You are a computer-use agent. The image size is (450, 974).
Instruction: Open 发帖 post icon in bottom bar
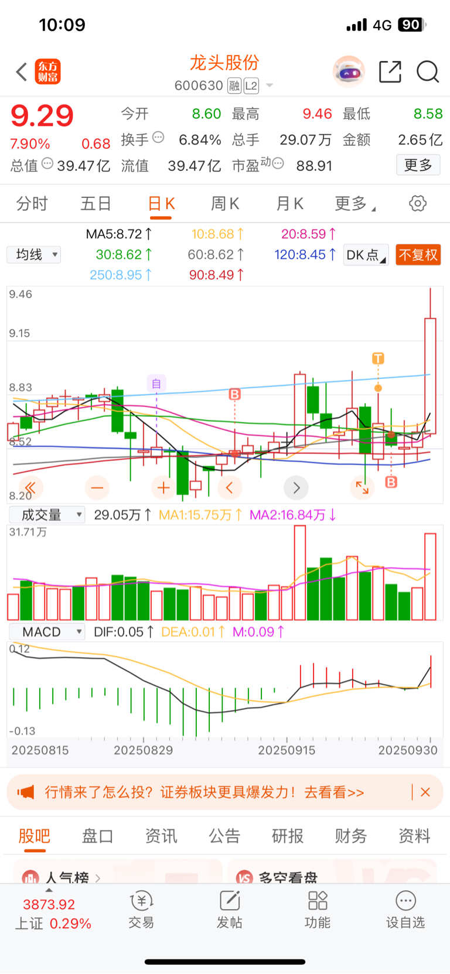click(230, 910)
